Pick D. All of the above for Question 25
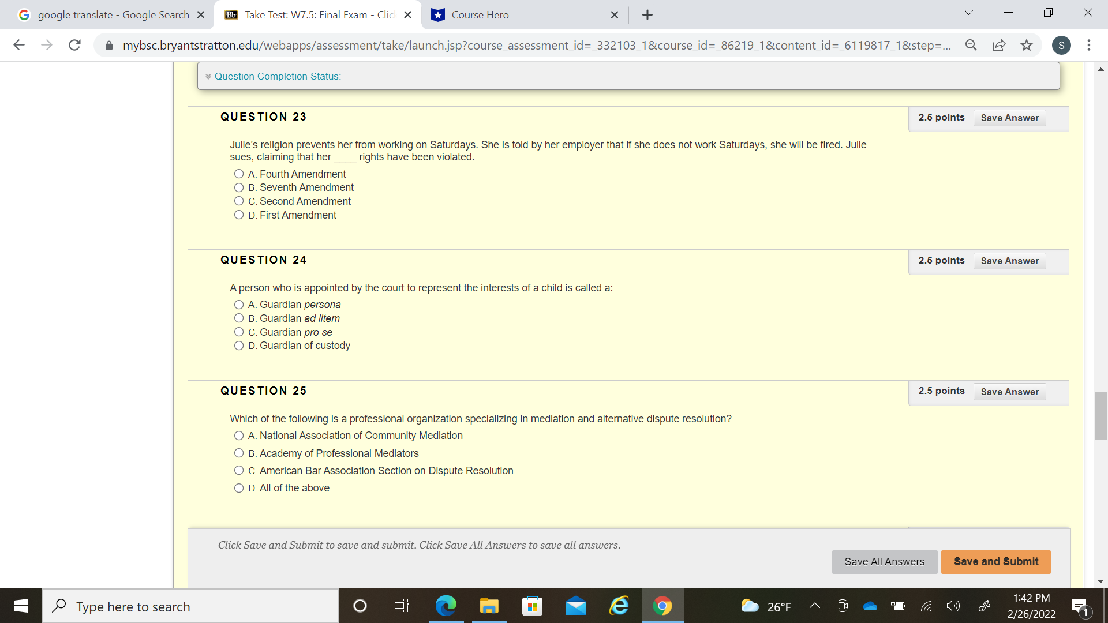This screenshot has width=1108, height=623. coord(238,487)
